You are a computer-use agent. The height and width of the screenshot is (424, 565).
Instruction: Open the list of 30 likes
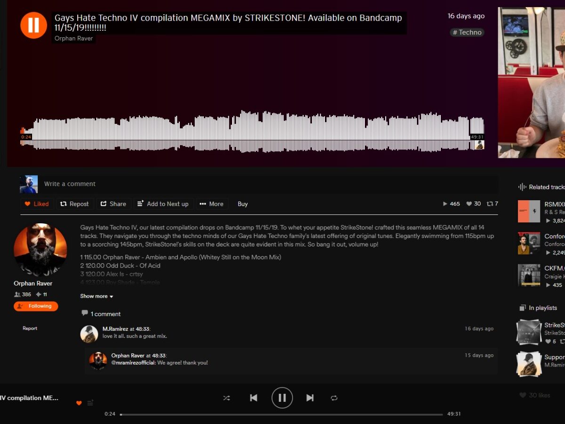click(x=474, y=204)
